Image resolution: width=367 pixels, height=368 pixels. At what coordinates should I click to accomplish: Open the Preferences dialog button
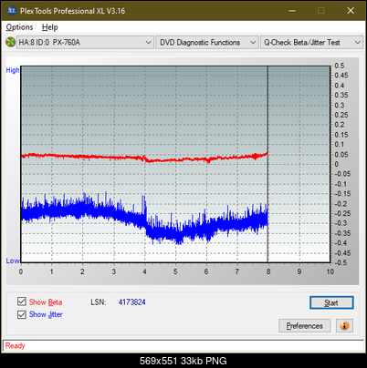304,326
